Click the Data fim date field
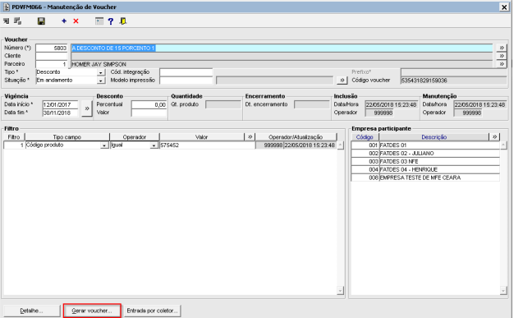 coord(60,113)
